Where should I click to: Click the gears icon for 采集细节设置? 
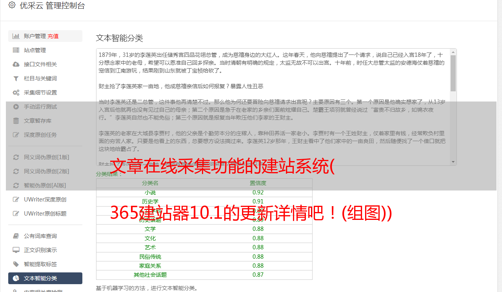[x=16, y=92]
